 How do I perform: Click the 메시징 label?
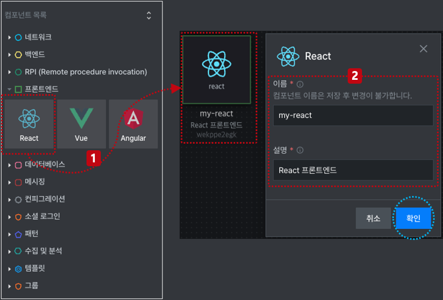click(x=35, y=182)
